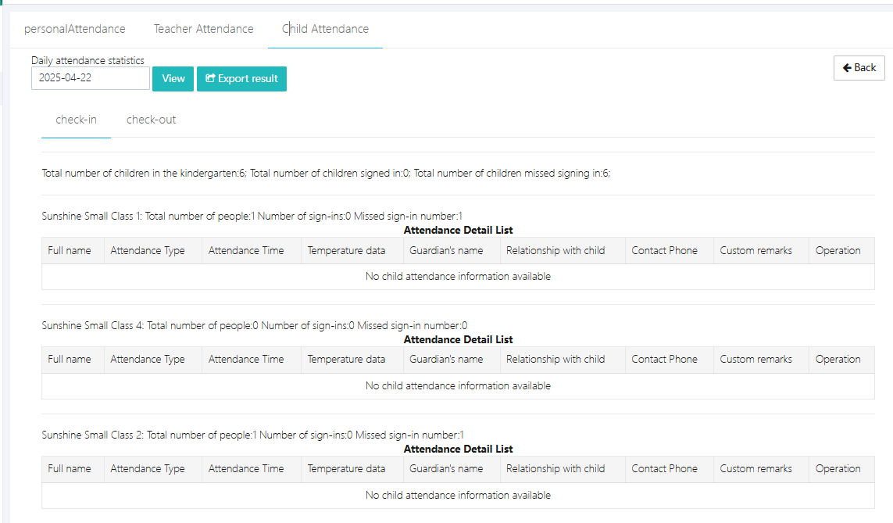Select the Child Attendance tab
893x523 pixels.
325,29
